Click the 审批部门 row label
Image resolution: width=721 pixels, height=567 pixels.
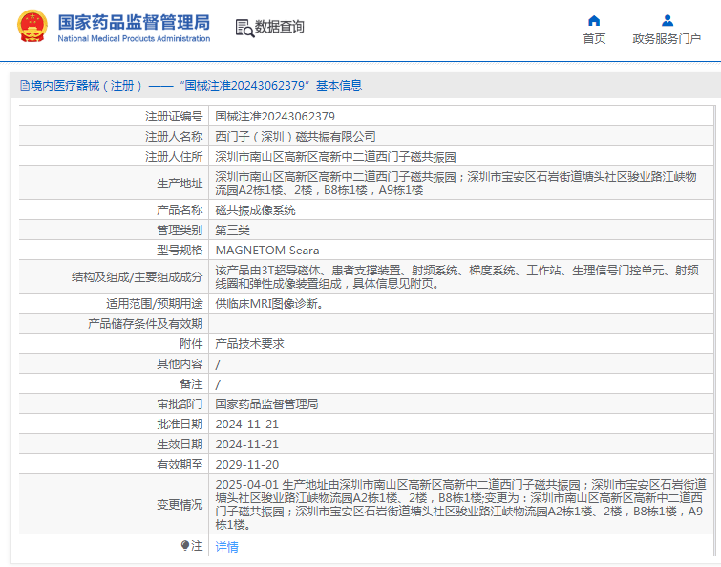[180, 404]
